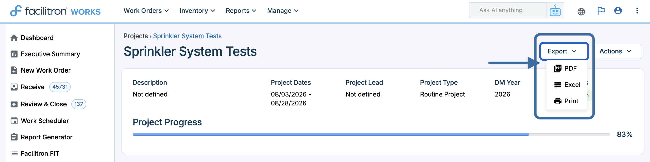Open the Reports menu
Viewport: 650px width, 162px height.
pyautogui.click(x=241, y=11)
